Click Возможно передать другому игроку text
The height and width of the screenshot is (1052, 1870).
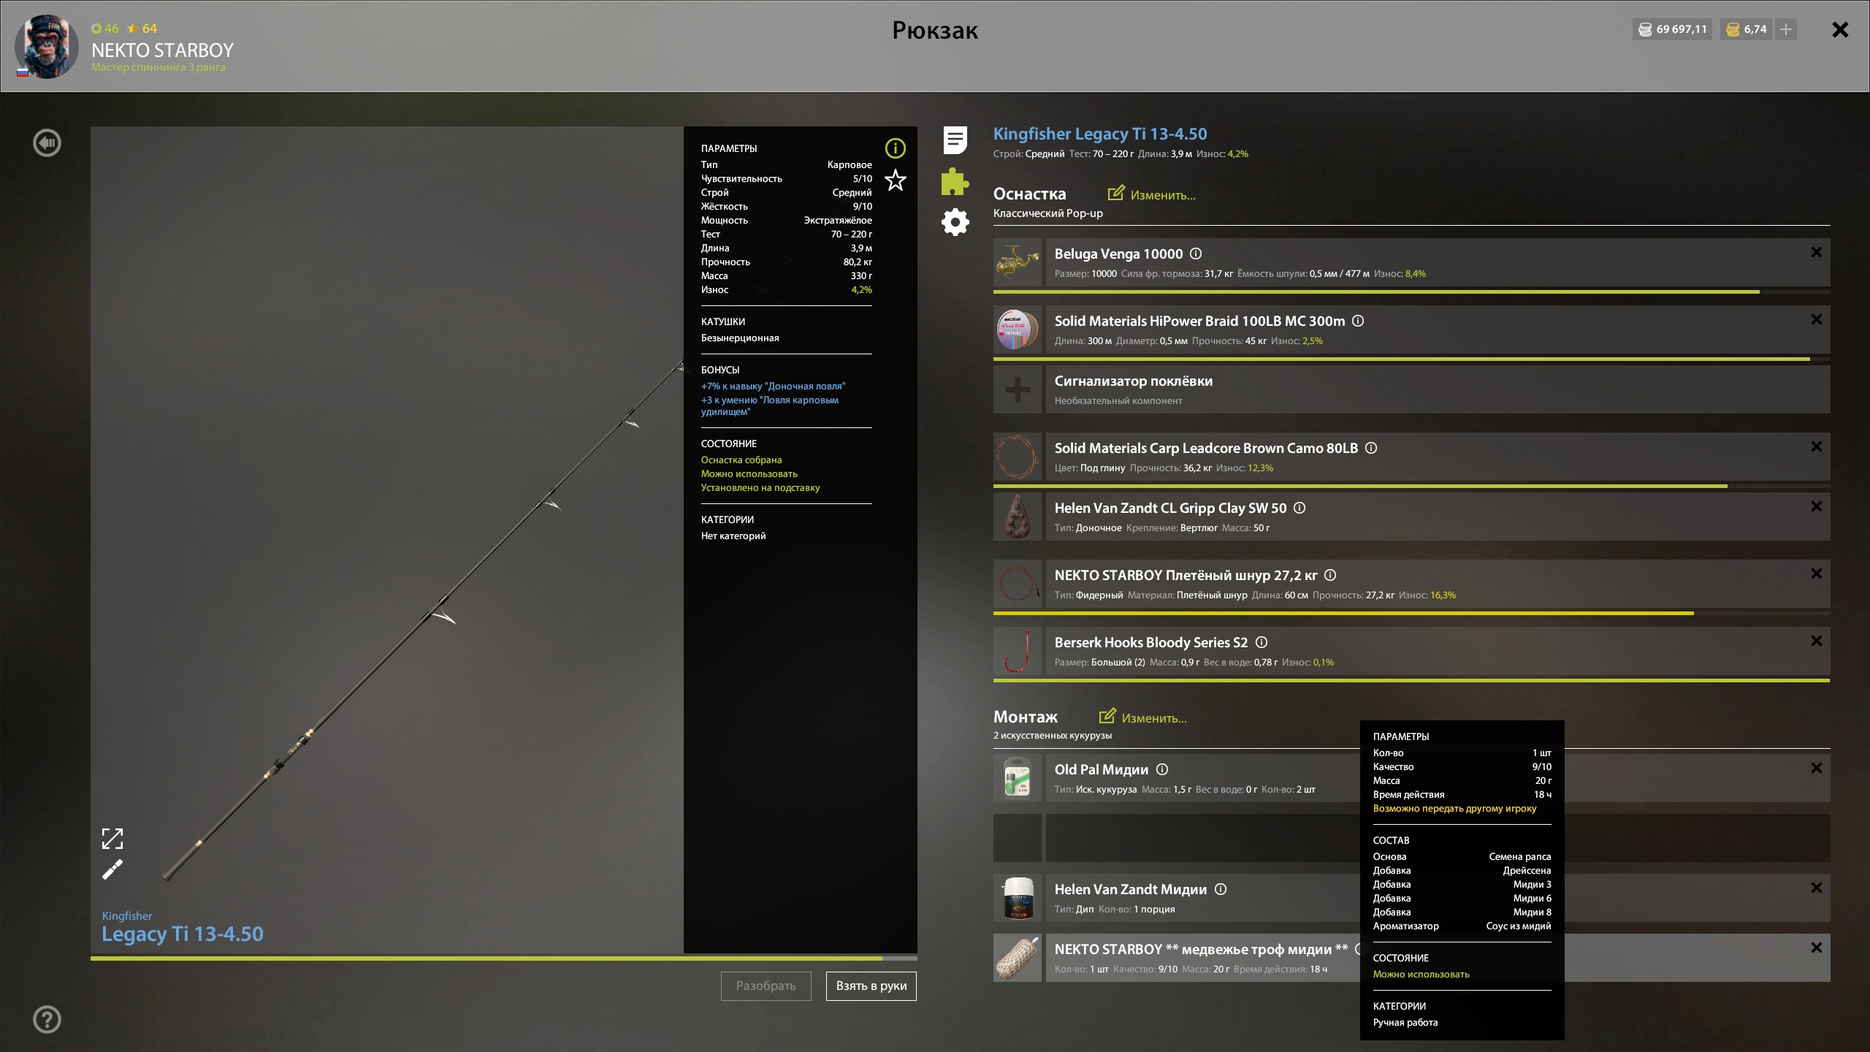pos(1454,808)
